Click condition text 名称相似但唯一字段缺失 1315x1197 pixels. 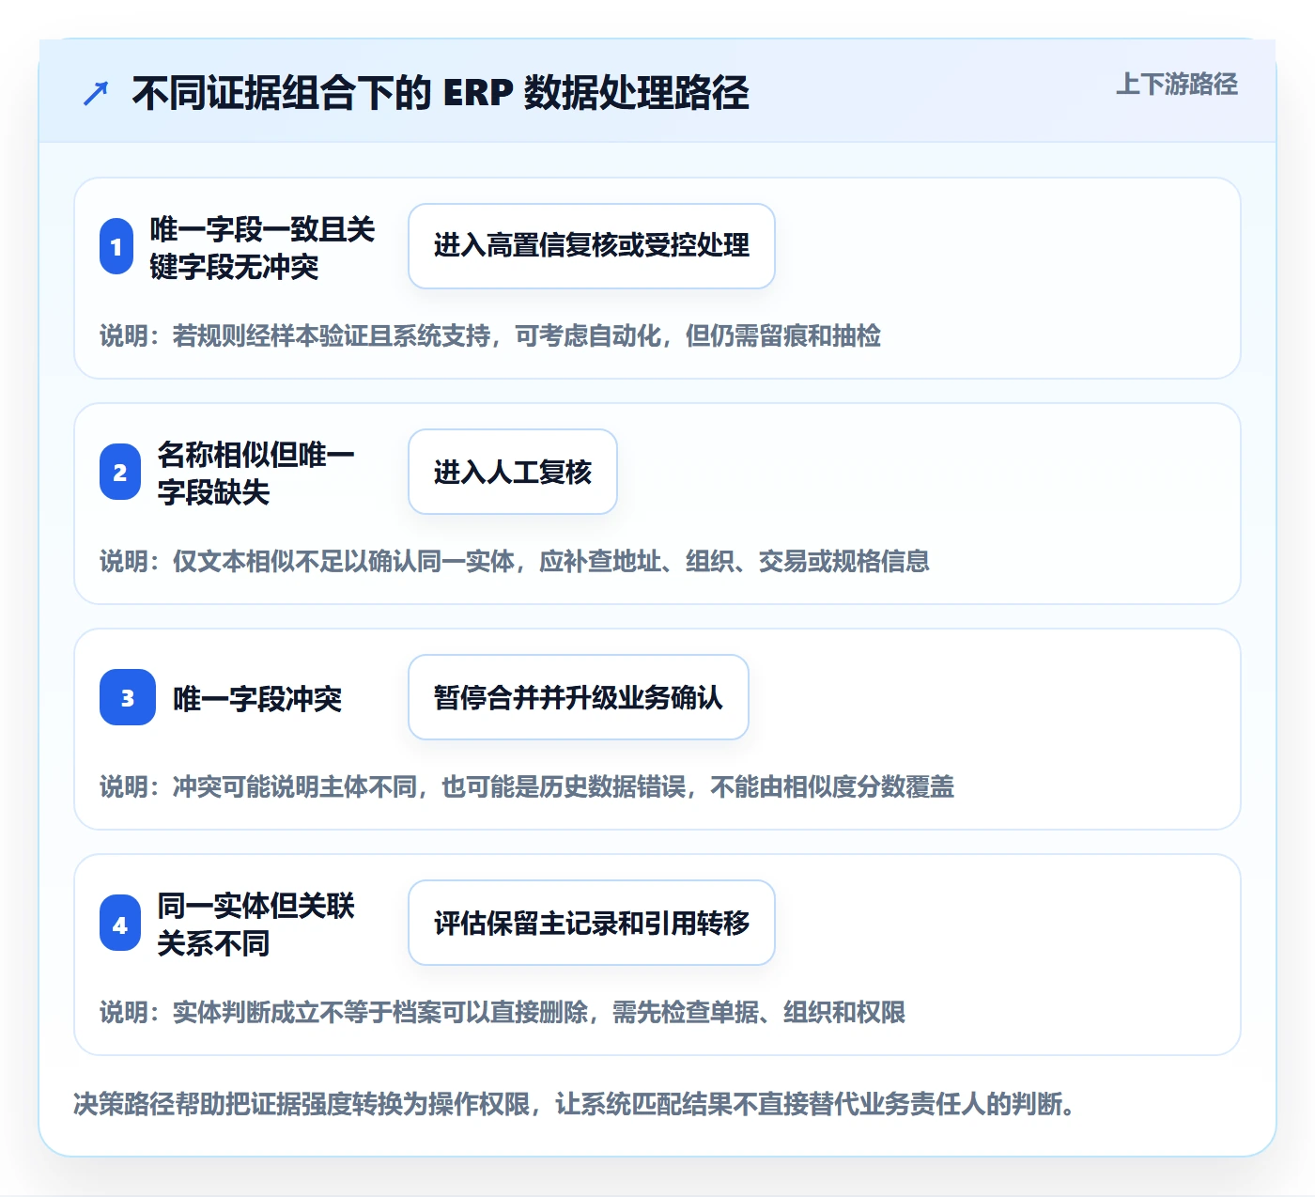pos(255,473)
